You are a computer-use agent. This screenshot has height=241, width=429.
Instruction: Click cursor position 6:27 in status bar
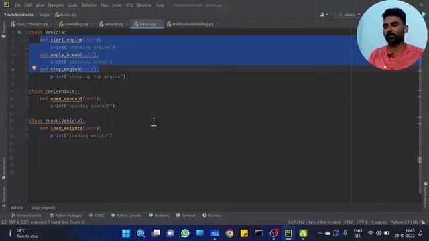coord(314,222)
